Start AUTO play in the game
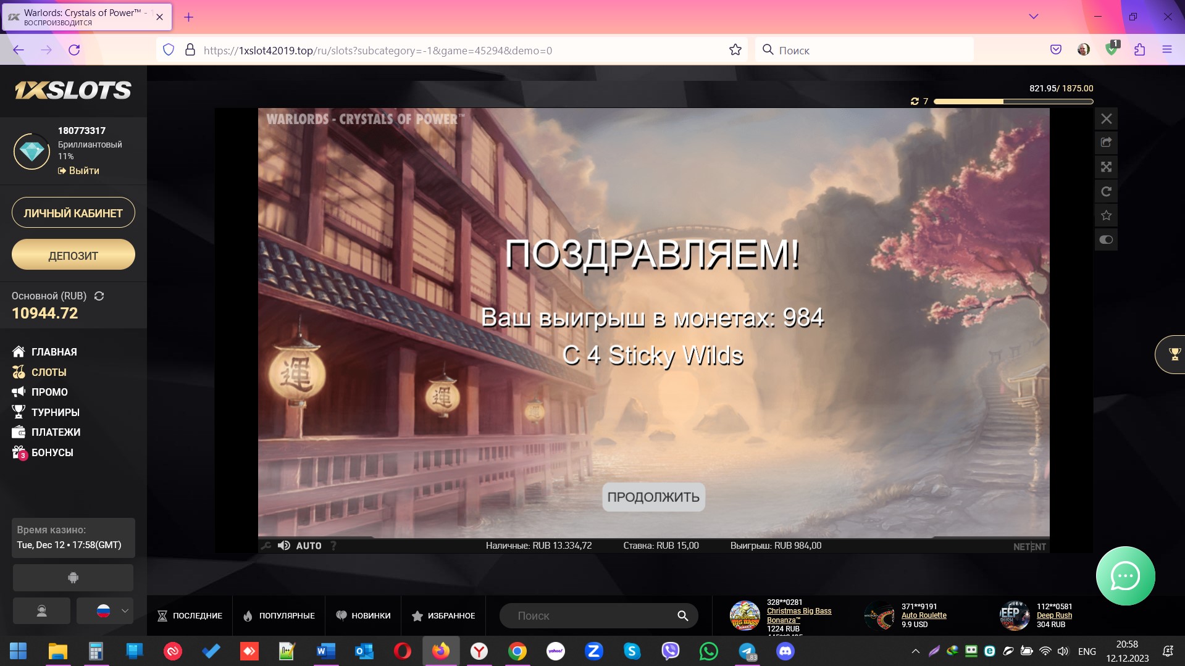 [309, 546]
